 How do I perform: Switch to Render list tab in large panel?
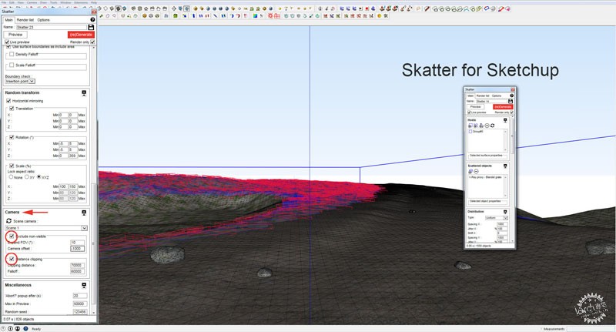(25, 20)
